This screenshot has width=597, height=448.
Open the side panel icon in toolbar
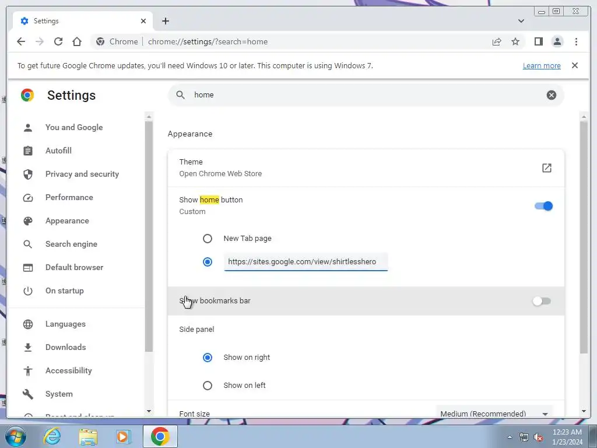538,41
